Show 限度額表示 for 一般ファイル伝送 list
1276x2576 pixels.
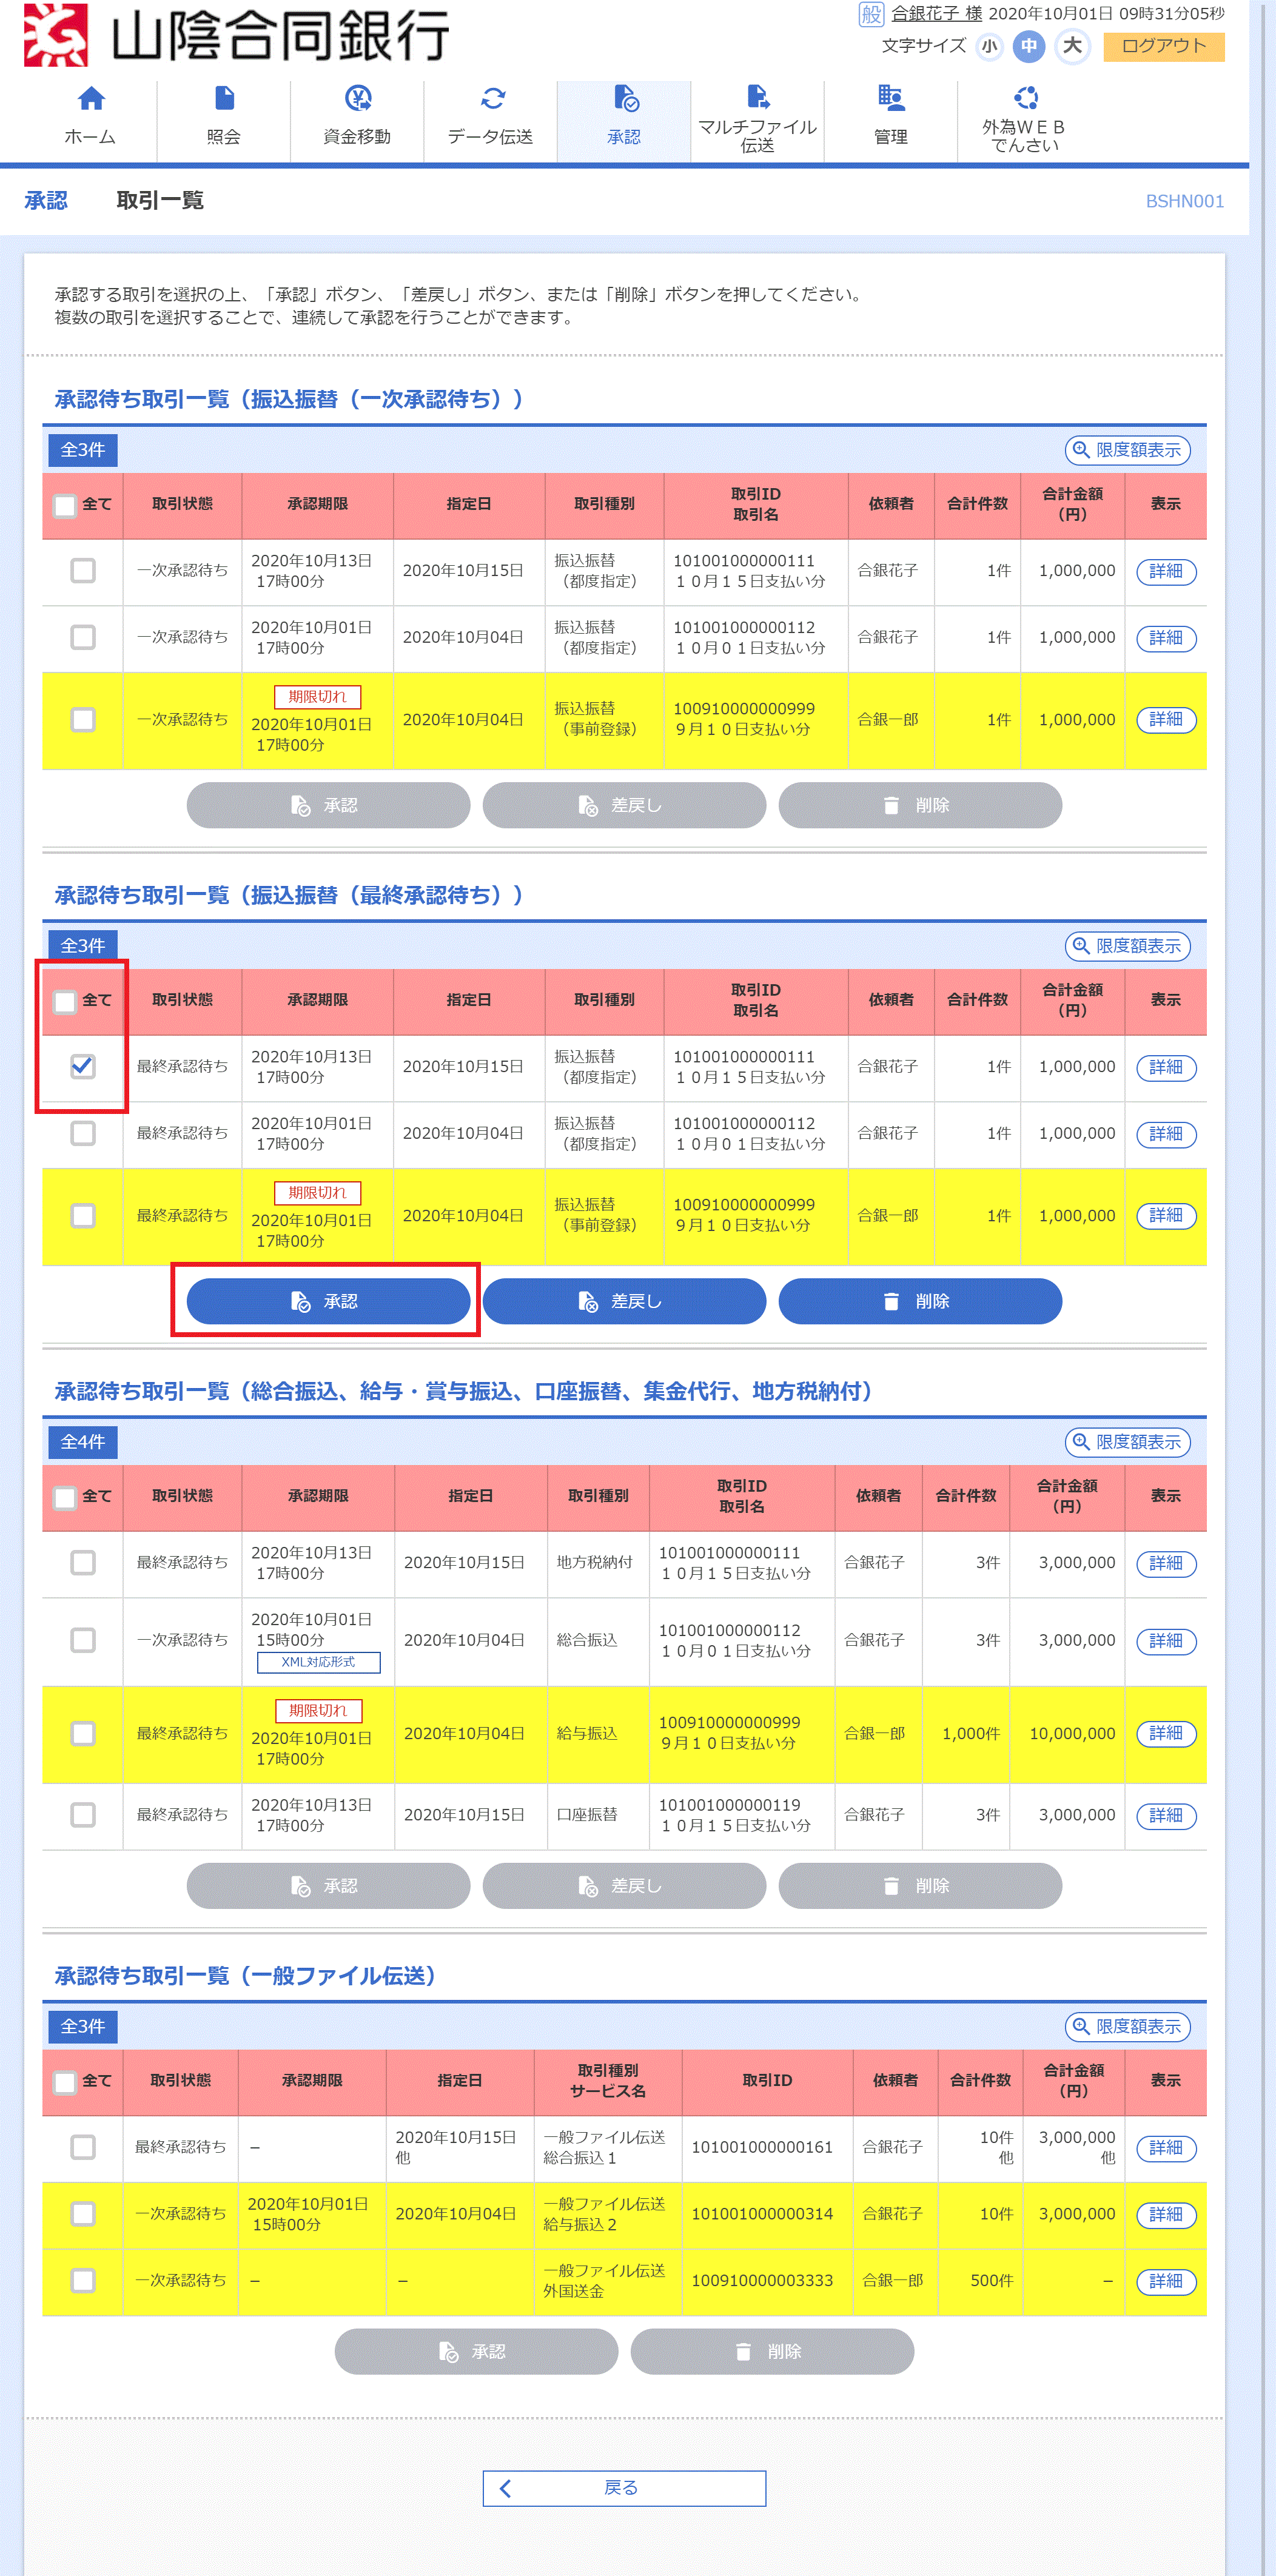click(1127, 2027)
